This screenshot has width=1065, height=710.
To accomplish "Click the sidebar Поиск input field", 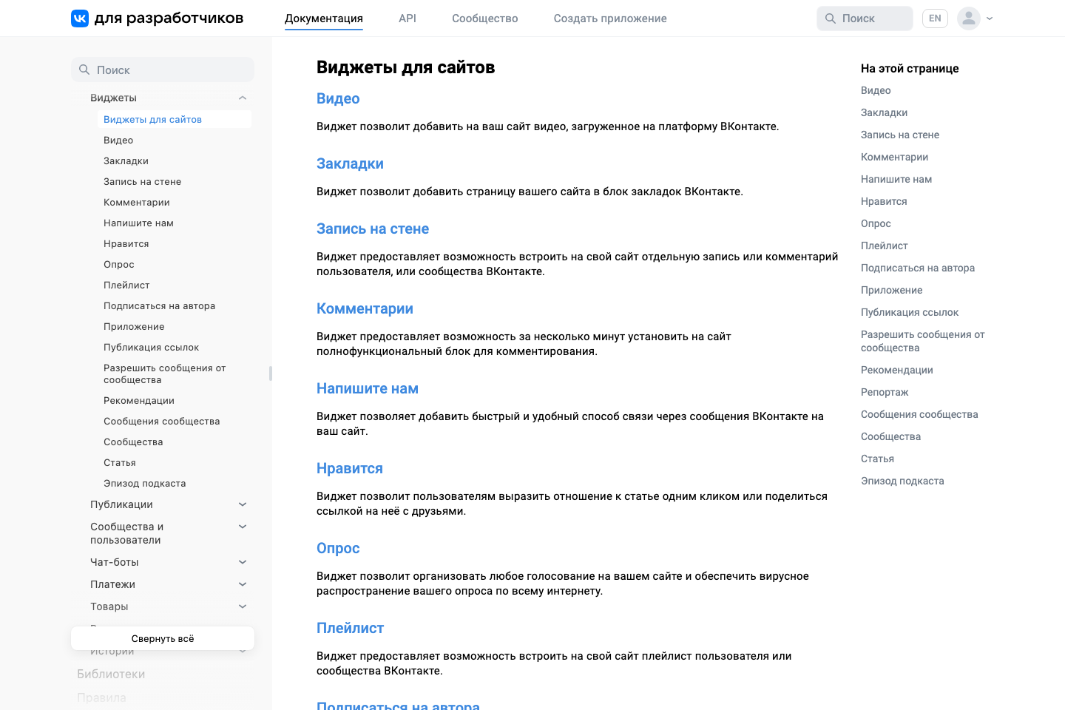I will [163, 69].
